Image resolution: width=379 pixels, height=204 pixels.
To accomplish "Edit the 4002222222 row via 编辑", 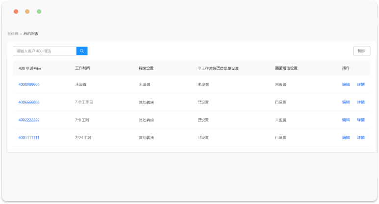I will (346, 120).
